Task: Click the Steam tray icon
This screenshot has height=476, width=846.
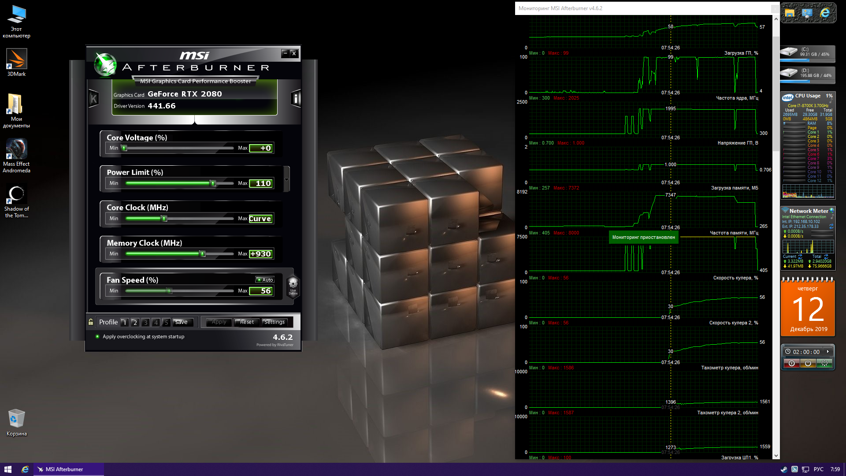Action: pyautogui.click(x=784, y=469)
